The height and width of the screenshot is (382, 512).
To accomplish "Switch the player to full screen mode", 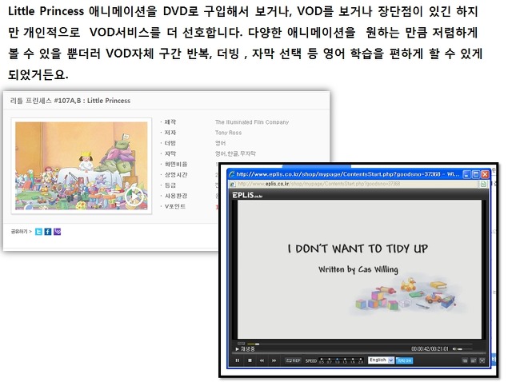I will coord(482,360).
